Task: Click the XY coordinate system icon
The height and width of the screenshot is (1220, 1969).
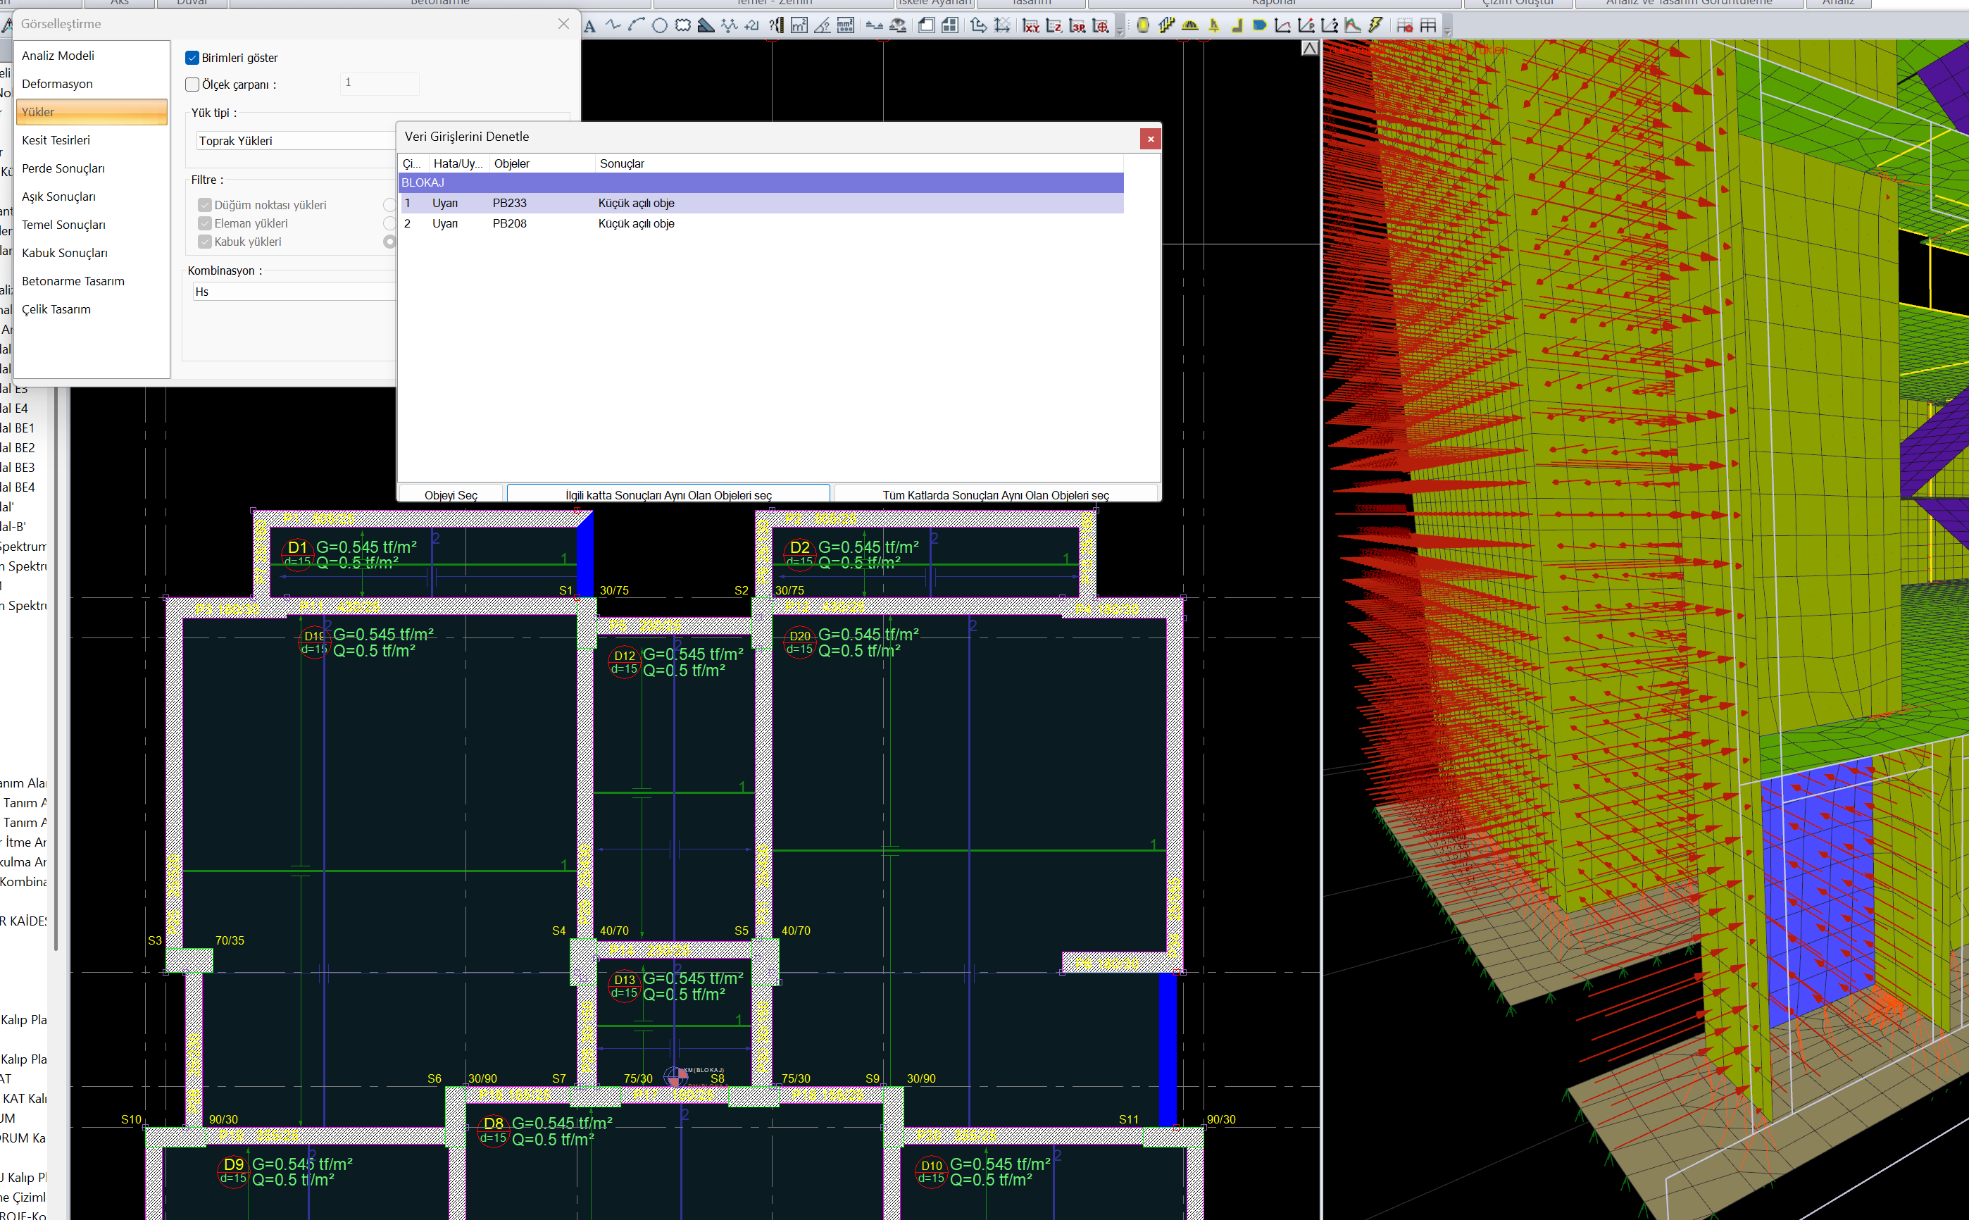Action: 1031,26
